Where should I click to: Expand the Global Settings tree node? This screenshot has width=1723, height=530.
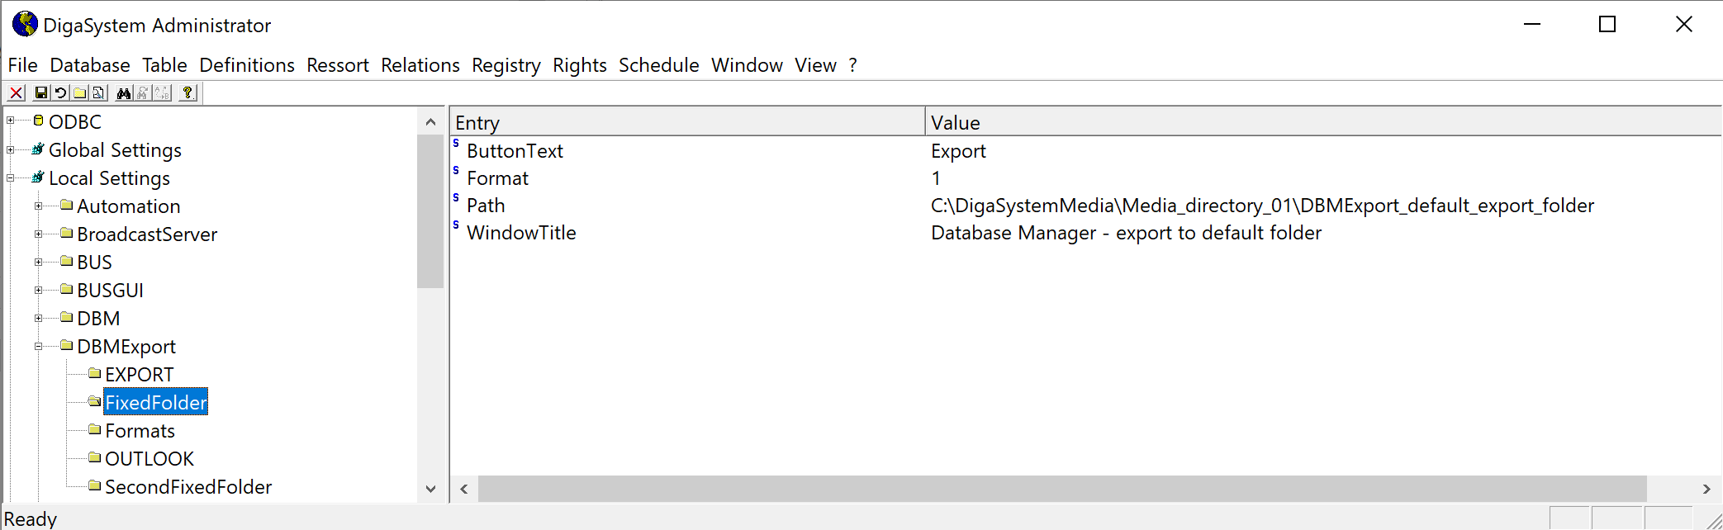[11, 150]
